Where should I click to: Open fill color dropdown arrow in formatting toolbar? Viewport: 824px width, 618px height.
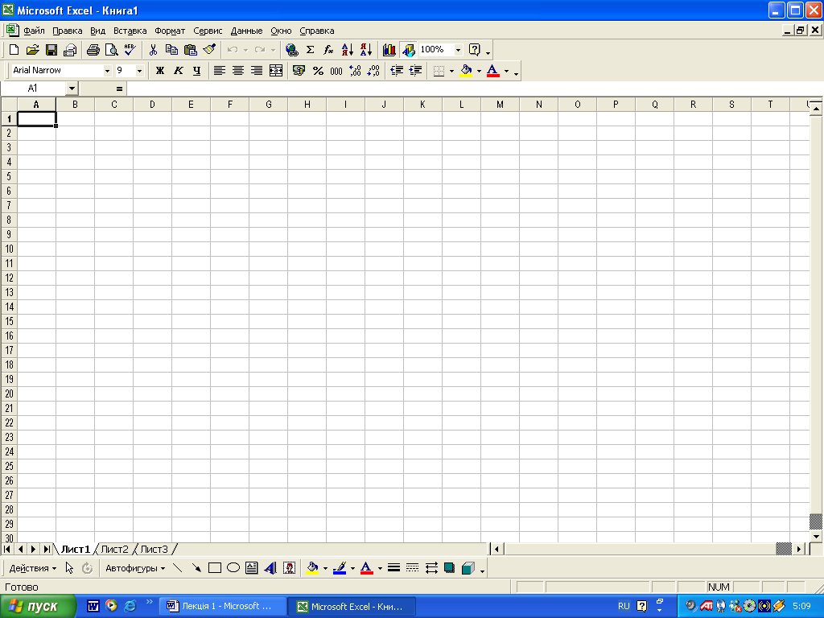point(479,71)
